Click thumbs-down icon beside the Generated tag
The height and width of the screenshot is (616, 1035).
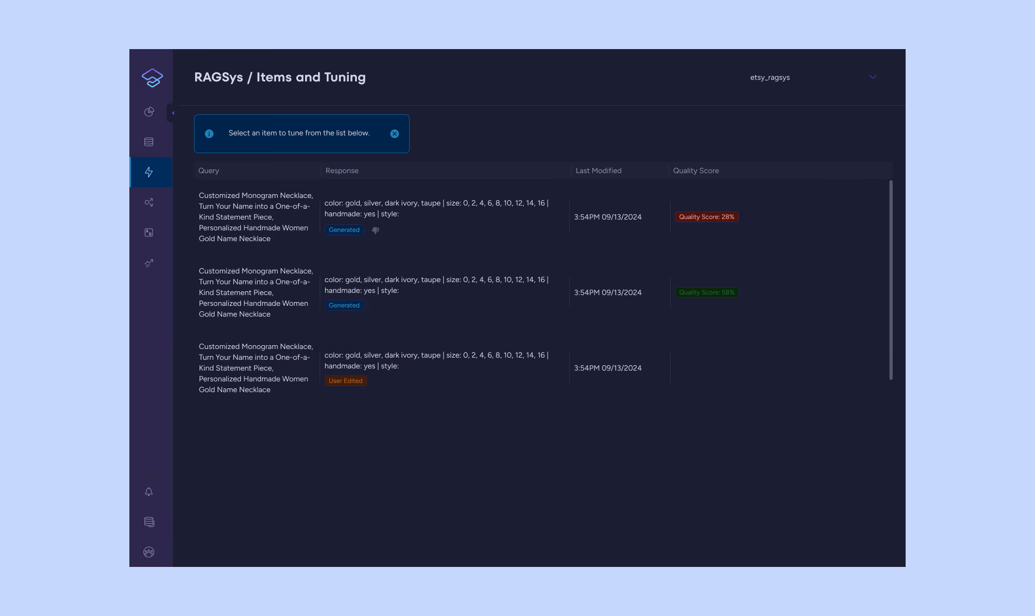click(375, 230)
